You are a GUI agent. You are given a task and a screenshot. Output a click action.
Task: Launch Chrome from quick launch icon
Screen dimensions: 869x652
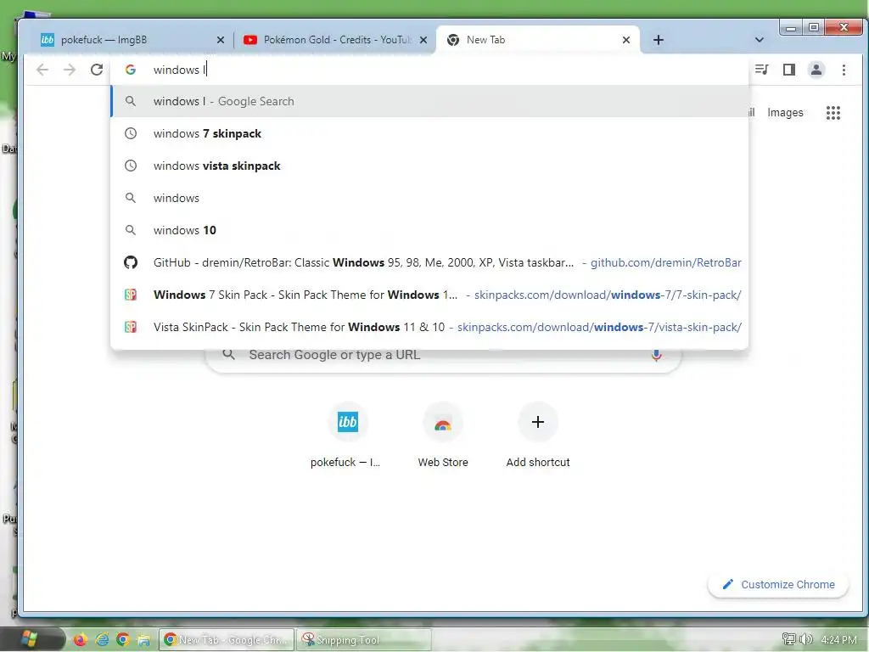(123, 640)
